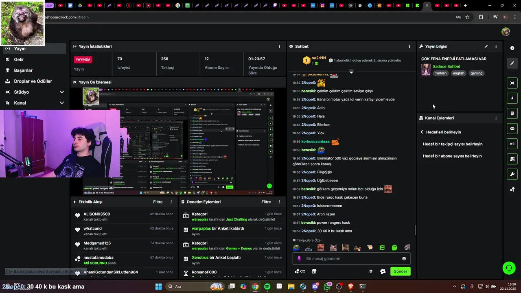Click the wrench settings icon in right sidebar

click(512, 174)
